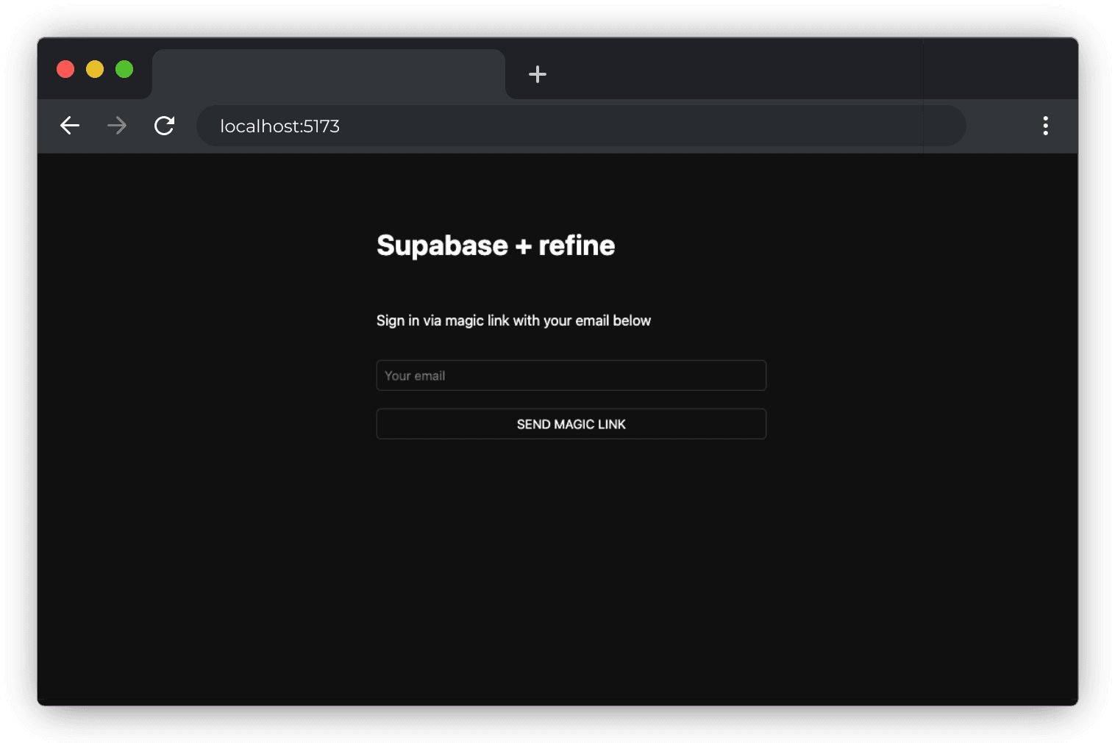Click the localhost:5173 URL text
1115x743 pixels.
279,126
